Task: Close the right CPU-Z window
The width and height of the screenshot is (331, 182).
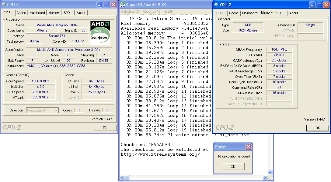Action: click(326, 5)
